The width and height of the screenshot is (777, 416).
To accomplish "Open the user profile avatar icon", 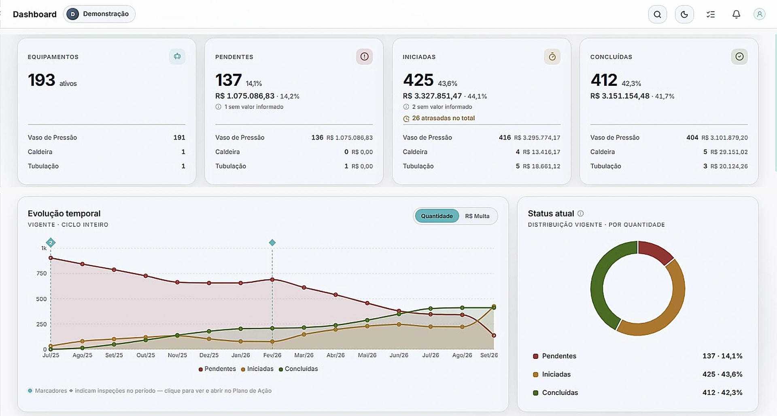I will 759,15.
